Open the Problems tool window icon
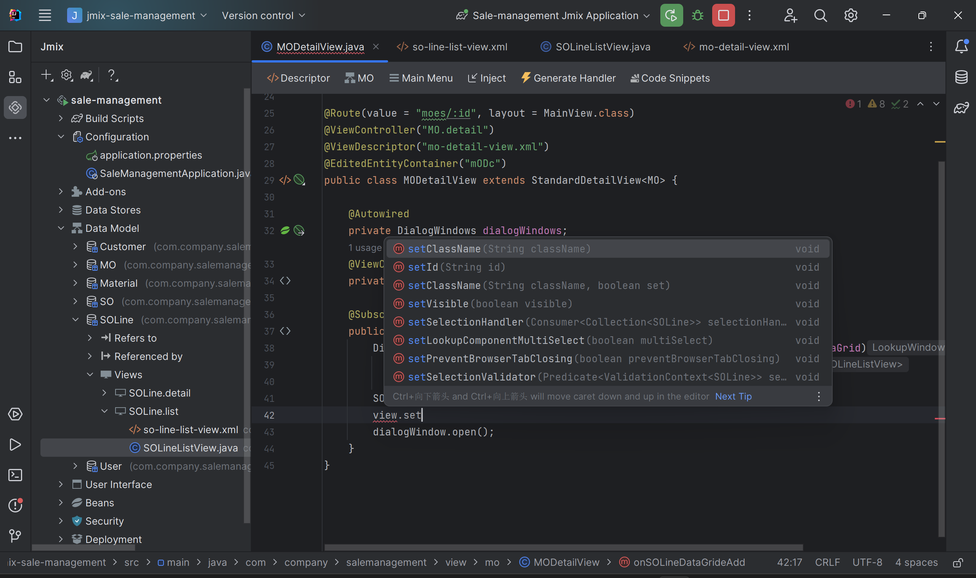The image size is (976, 578). [15, 505]
